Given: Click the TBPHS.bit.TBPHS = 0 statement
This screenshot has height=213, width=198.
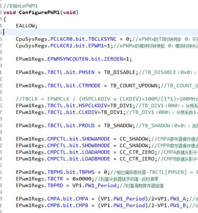Looking at the screenshot, I should [63, 172].
